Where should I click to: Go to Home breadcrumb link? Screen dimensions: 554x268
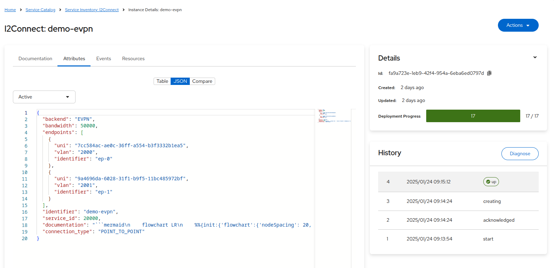click(10, 10)
